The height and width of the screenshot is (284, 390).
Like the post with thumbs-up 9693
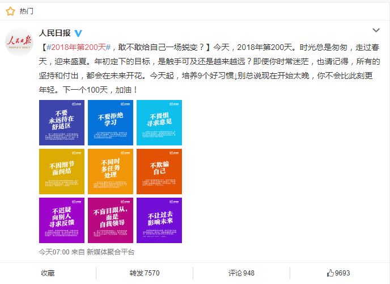click(x=338, y=273)
